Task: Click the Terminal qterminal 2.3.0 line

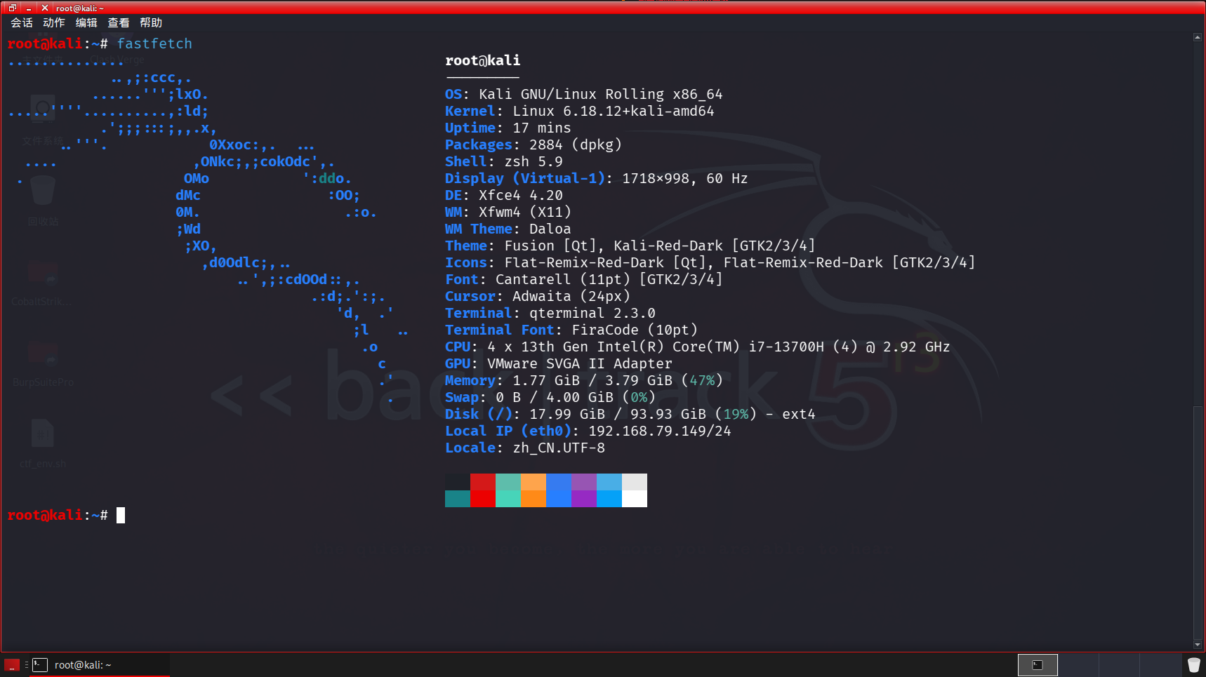Action: pos(550,313)
